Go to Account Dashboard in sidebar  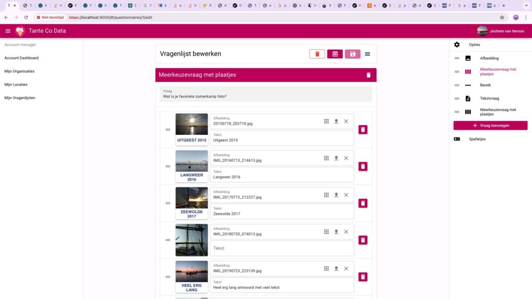pos(21,58)
